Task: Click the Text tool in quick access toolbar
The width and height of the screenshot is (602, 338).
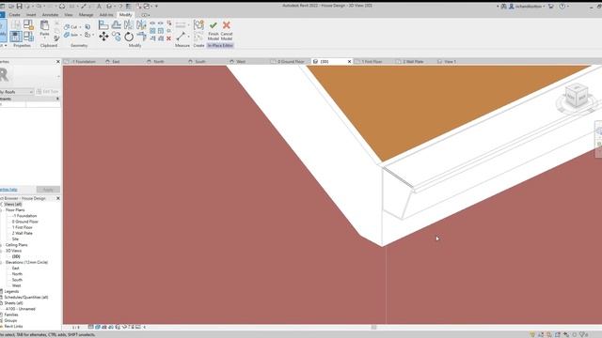Action: coord(99,7)
